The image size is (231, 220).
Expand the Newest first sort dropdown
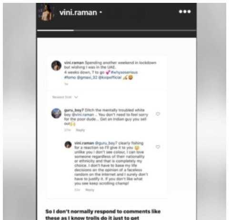point(65,97)
